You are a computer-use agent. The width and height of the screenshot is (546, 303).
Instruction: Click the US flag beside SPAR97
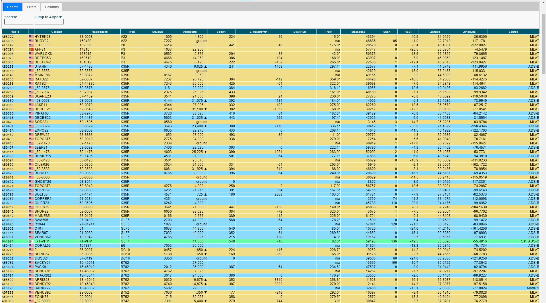[x=31, y=233]
